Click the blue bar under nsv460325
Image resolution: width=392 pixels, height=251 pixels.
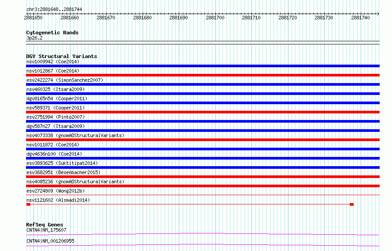(203, 94)
